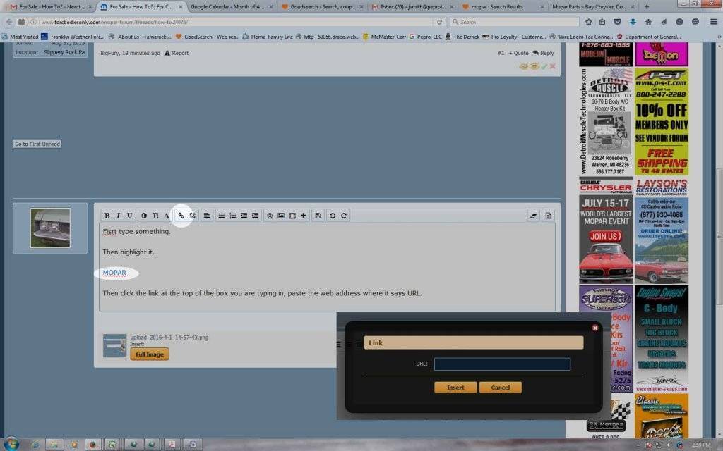
Task: Toggle italic text formatting
Action: 118,216
